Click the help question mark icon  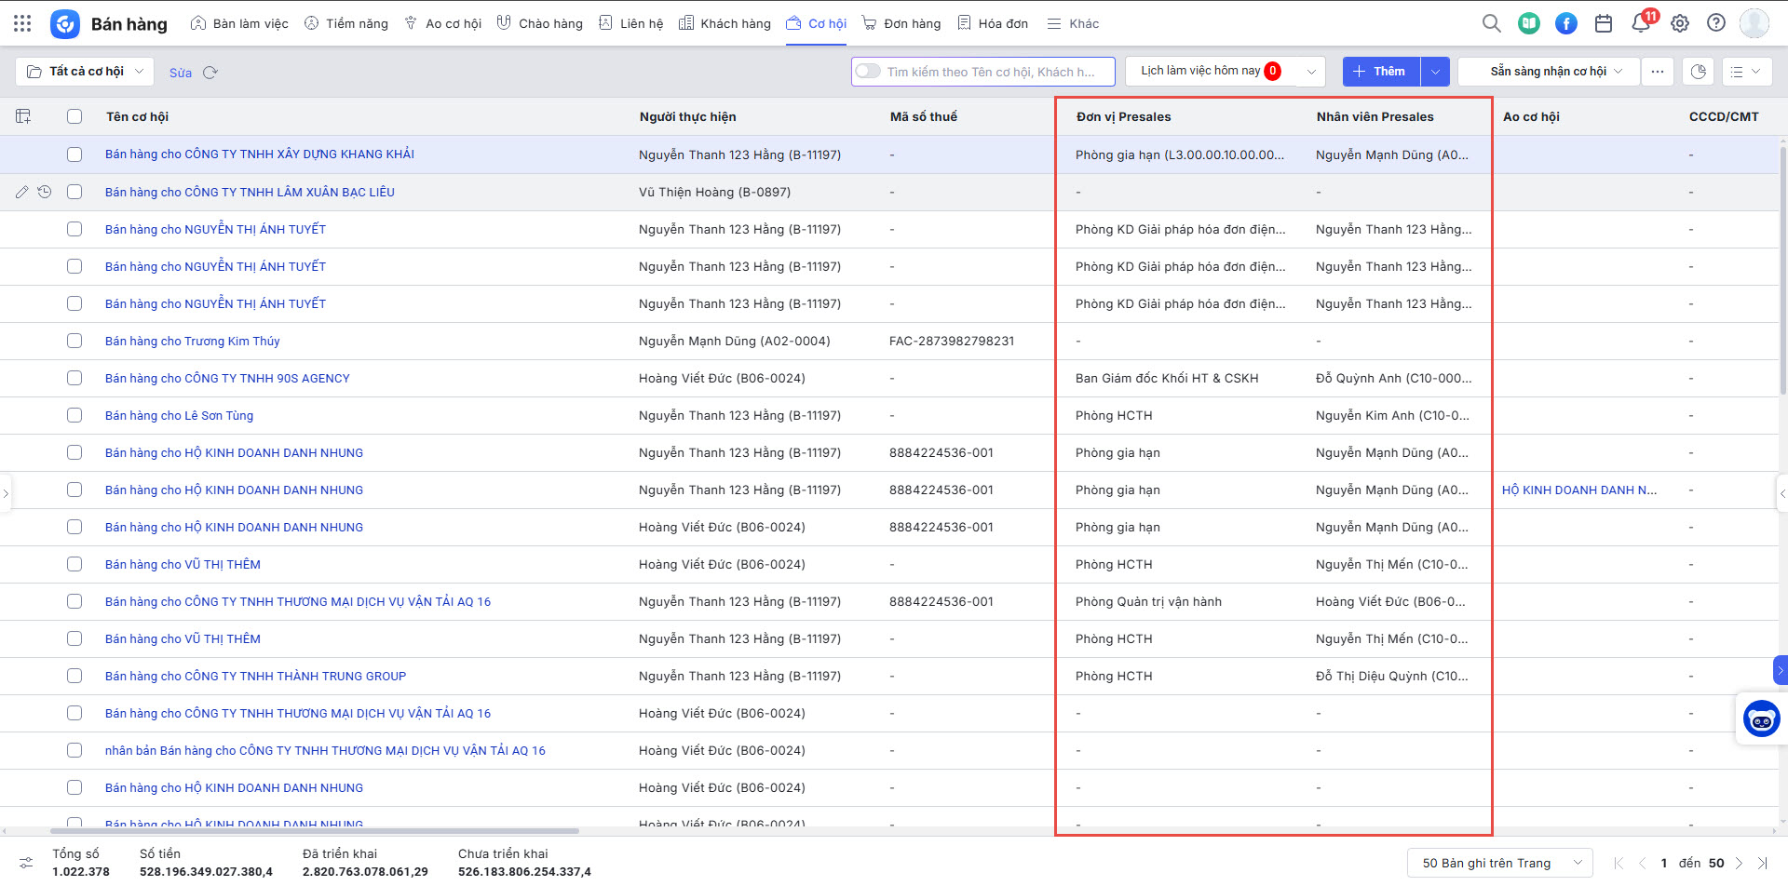[x=1715, y=23]
